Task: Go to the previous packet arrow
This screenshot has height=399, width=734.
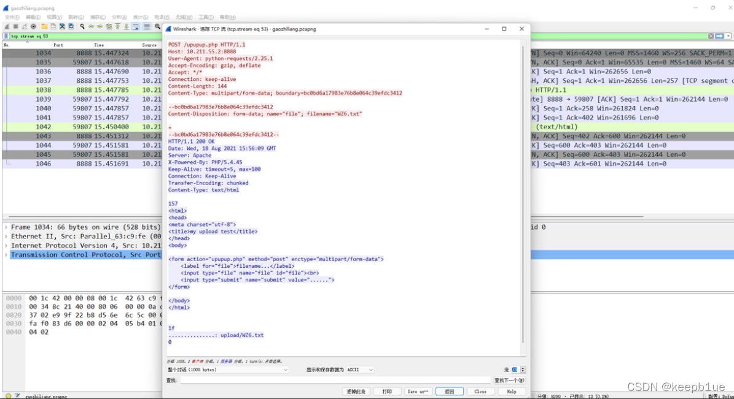Action: [x=91, y=26]
